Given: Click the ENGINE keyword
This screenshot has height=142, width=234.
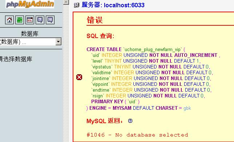Looking at the screenshot, I should pyautogui.click(x=98, y=108).
